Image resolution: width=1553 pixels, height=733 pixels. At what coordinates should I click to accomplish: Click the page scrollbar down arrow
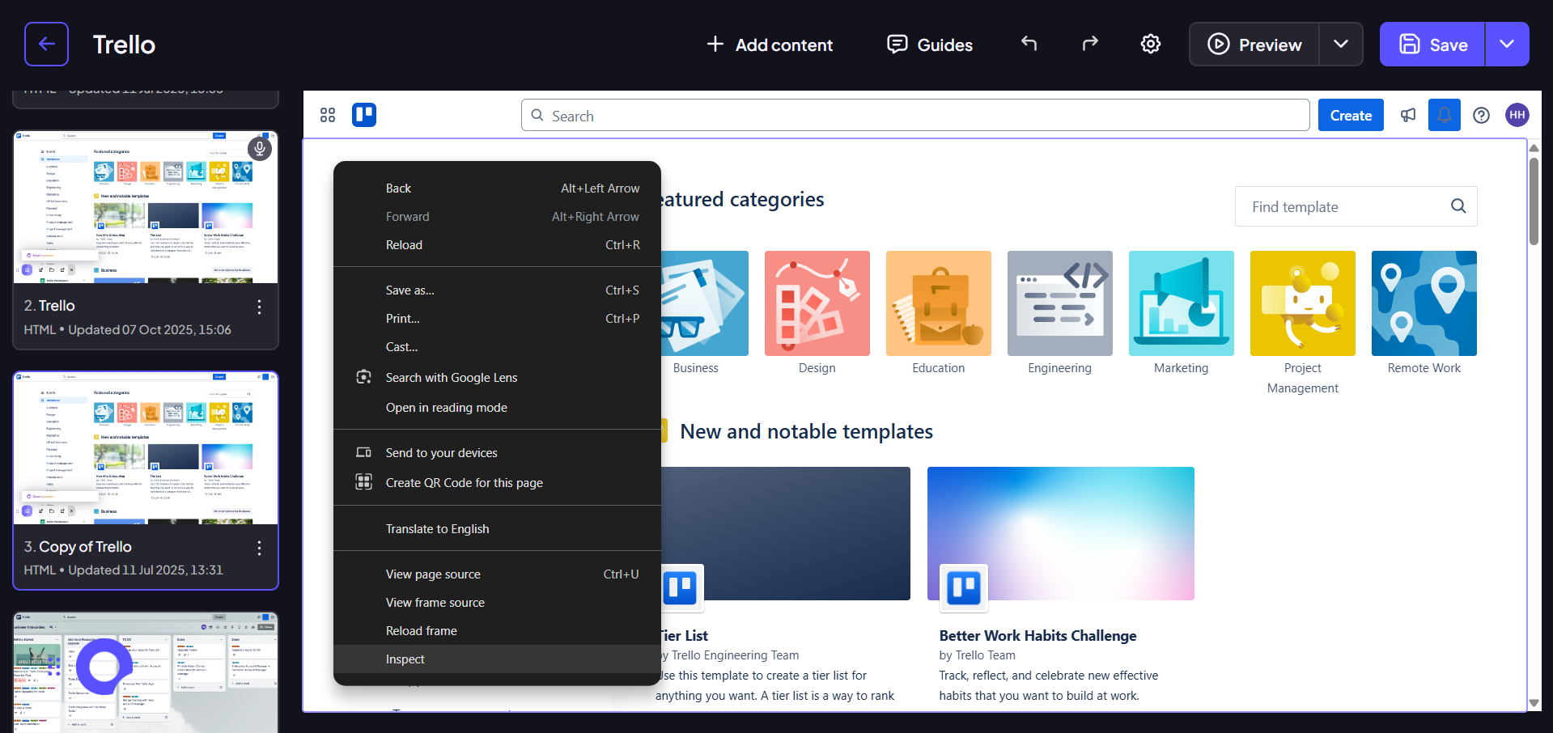point(1534,703)
